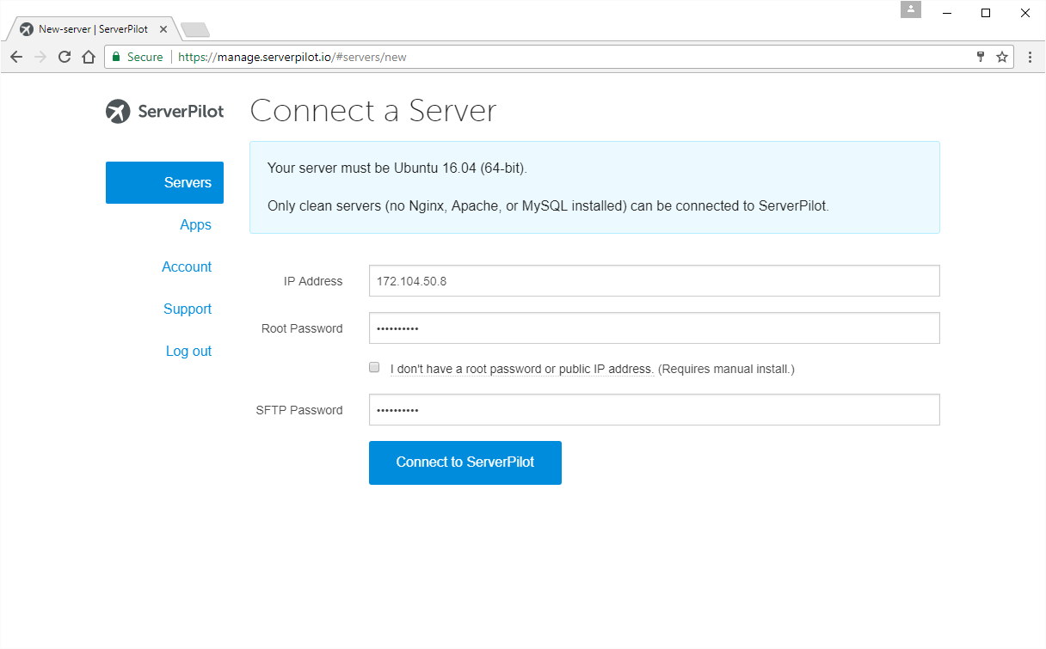
Task: Open Chrome three-dot menu
Action: click(1030, 57)
